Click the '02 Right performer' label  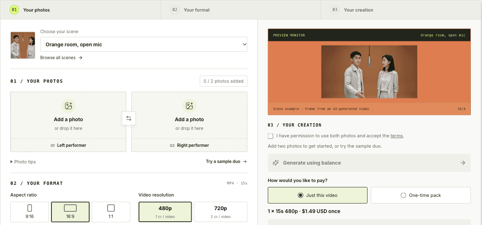tap(189, 145)
